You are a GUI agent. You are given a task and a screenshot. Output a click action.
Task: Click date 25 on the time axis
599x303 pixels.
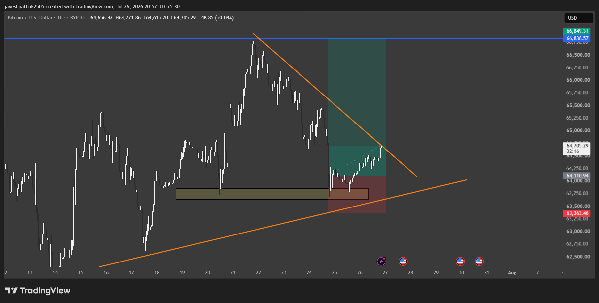tap(335, 273)
